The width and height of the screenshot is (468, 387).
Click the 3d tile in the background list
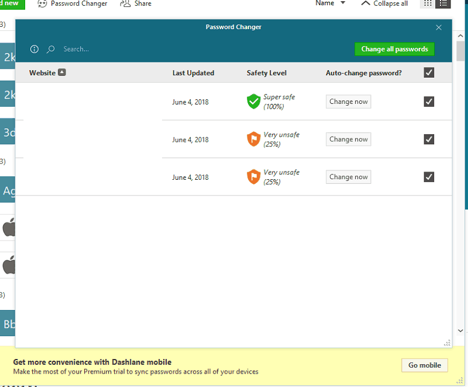pyautogui.click(x=8, y=132)
